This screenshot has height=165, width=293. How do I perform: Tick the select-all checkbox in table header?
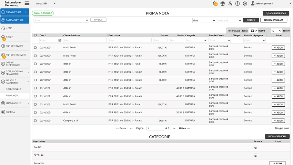[x=35, y=35]
